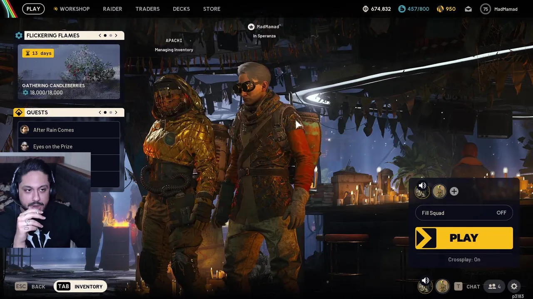
Task: Click the second squad avatar in play panel
Action: coord(439,191)
